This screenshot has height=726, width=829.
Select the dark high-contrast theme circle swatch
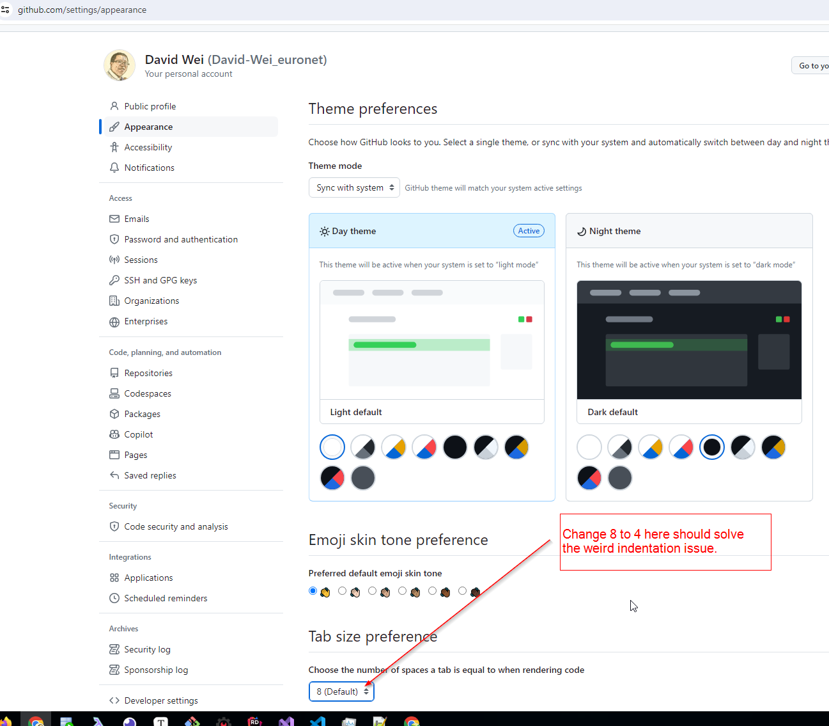tap(743, 447)
